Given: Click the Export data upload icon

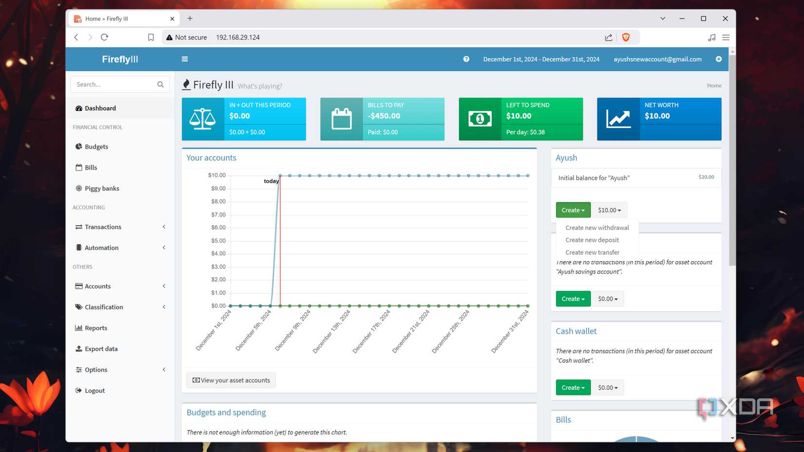Looking at the screenshot, I should tap(78, 349).
